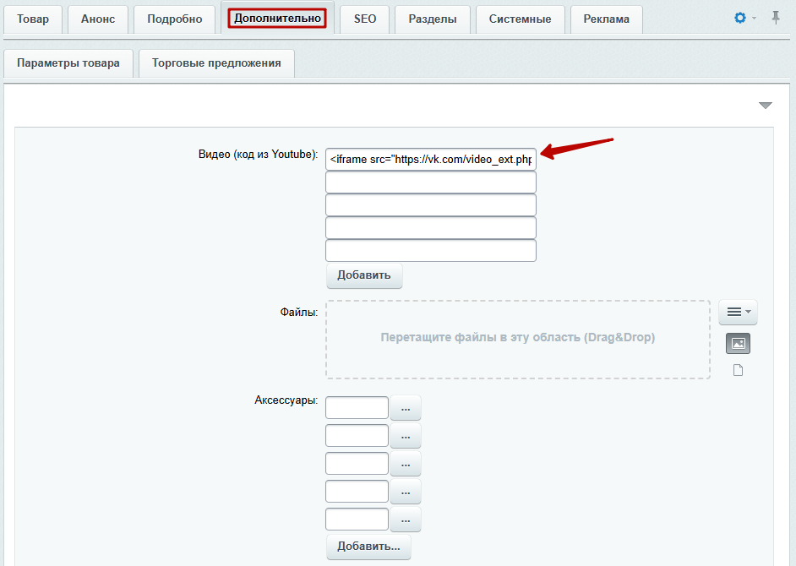Image resolution: width=796 pixels, height=566 pixels.
Task: Open the second Аксессуары browse '...' button
Action: 406,436
